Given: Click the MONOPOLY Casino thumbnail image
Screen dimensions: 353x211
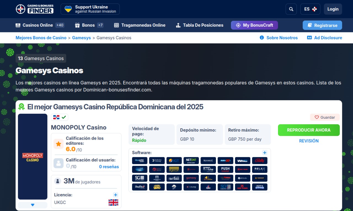Looking at the screenshot, I should coord(33,157).
